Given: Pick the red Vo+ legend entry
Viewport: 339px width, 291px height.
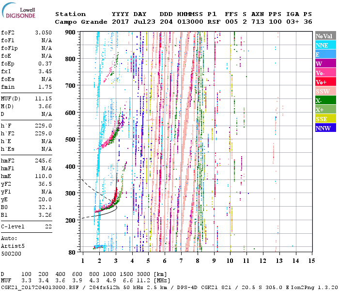Looking at the screenshot, I should click(x=325, y=82).
